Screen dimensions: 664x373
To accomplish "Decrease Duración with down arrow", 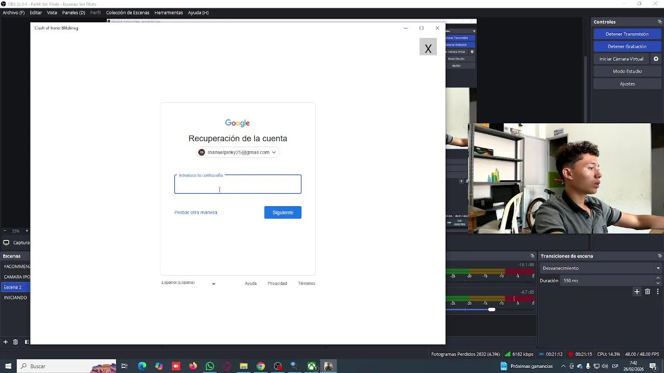I will tap(658, 283).
